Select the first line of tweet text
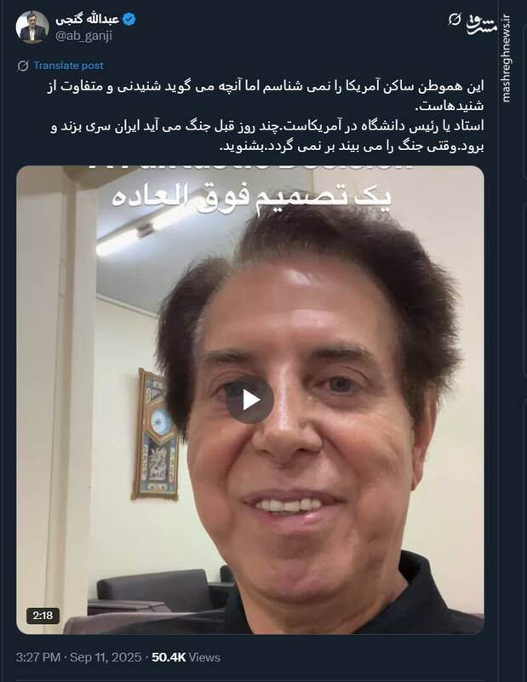Image resolution: width=527 pixels, height=682 pixels. (x=265, y=87)
